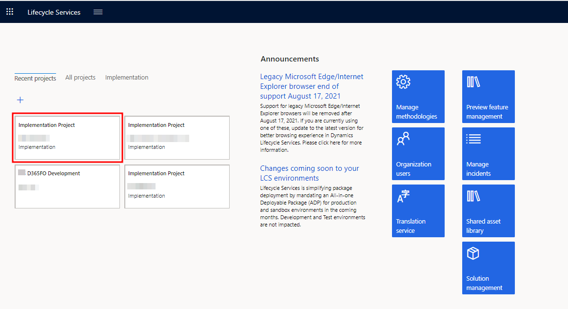Open Shared asset library tile
Image resolution: width=568 pixels, height=309 pixels.
[x=488, y=211]
